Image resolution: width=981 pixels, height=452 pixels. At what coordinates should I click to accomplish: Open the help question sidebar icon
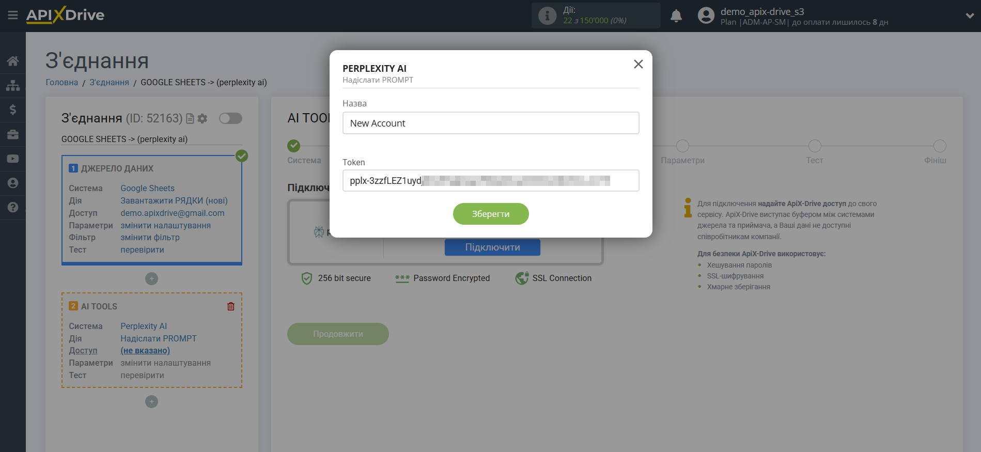(x=13, y=207)
